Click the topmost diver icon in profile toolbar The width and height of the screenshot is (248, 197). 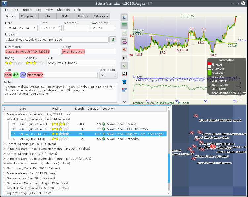pyautogui.click(x=124, y=18)
